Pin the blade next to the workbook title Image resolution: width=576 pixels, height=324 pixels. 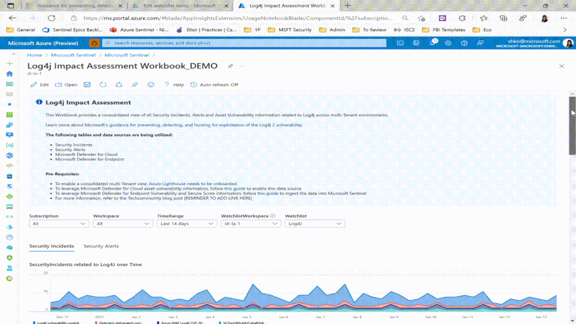tap(230, 66)
